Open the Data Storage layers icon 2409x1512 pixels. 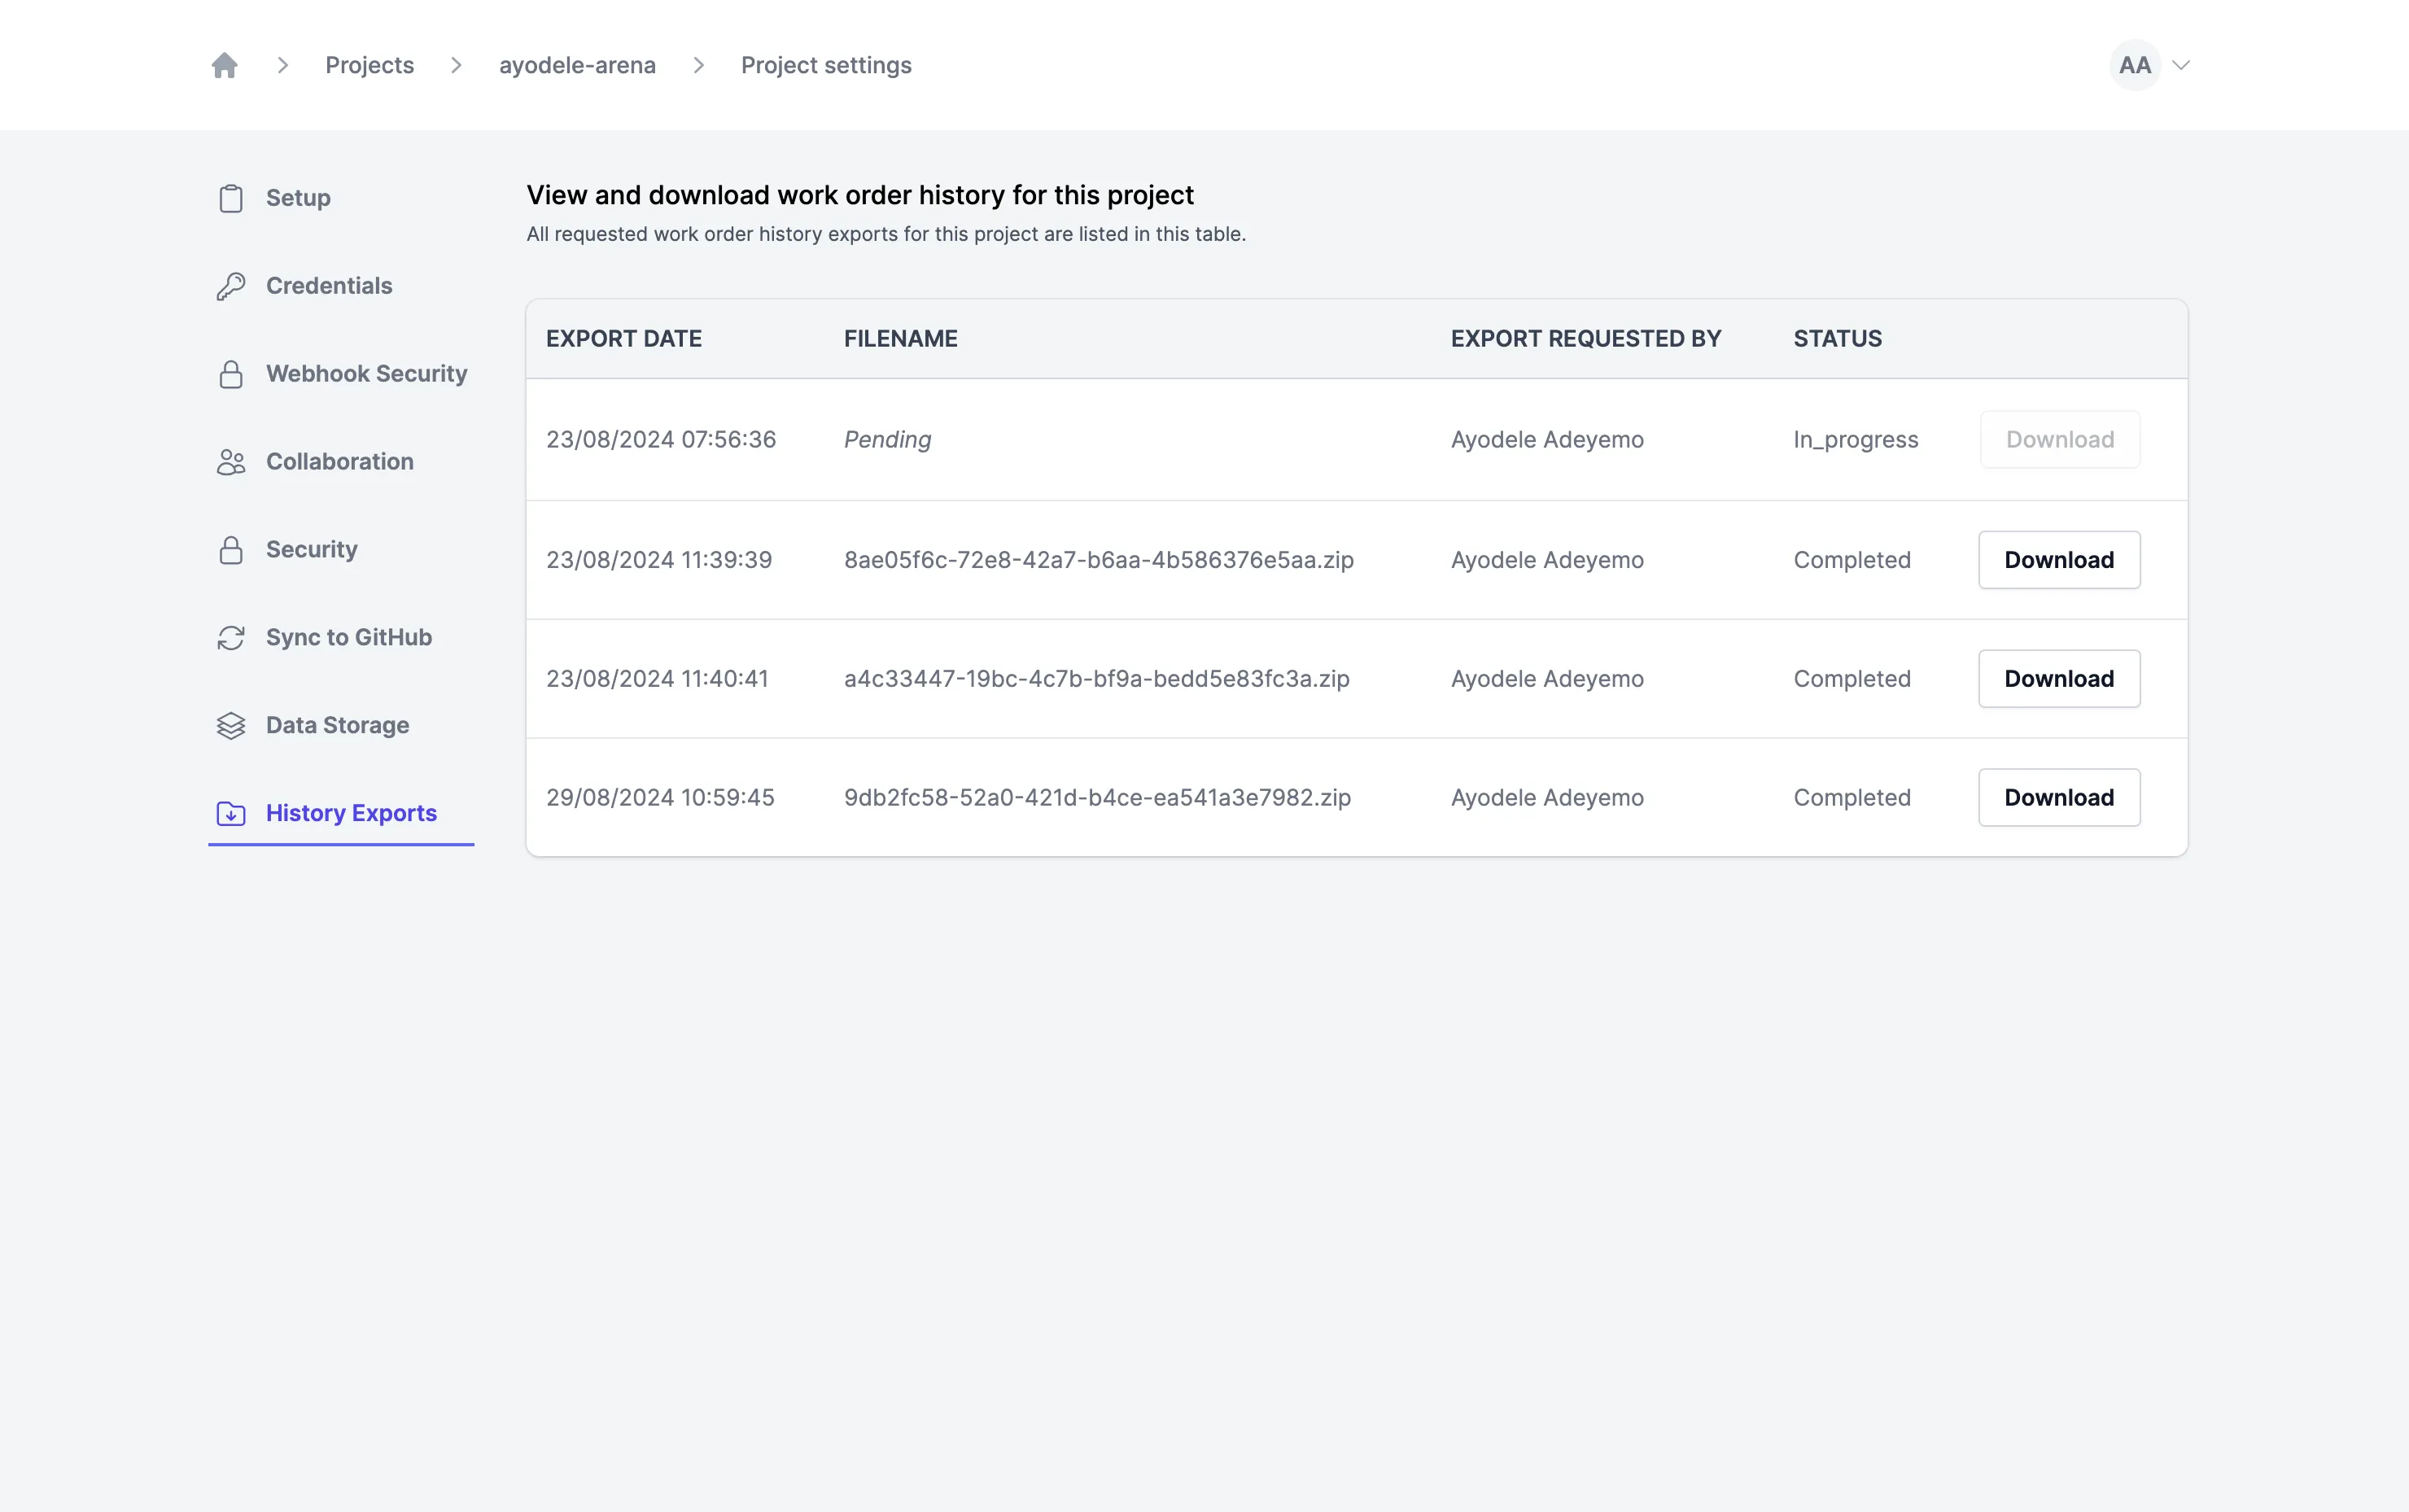pyautogui.click(x=231, y=726)
